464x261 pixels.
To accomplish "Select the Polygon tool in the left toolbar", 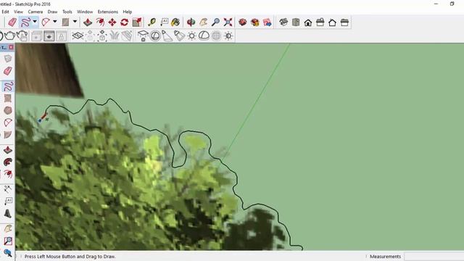I will [8, 110].
